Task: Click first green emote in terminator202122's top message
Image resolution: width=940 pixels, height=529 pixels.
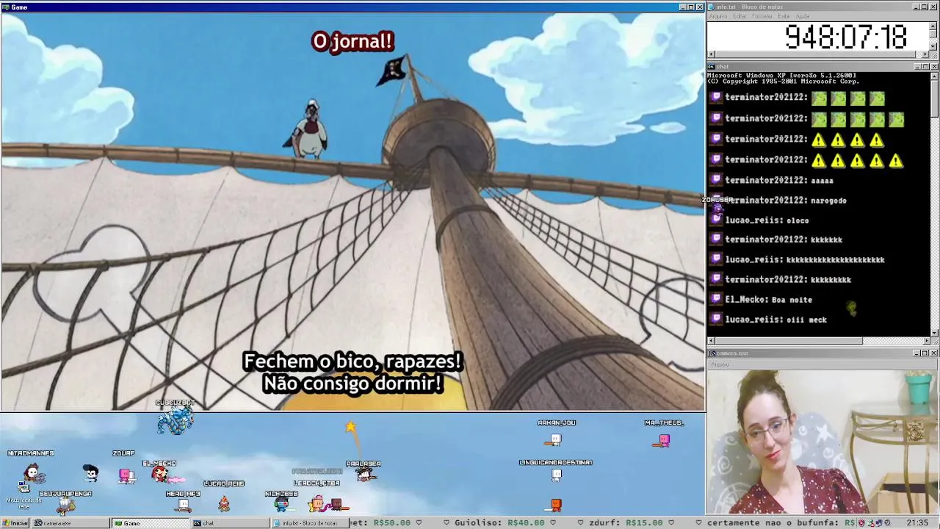Action: coord(819,98)
